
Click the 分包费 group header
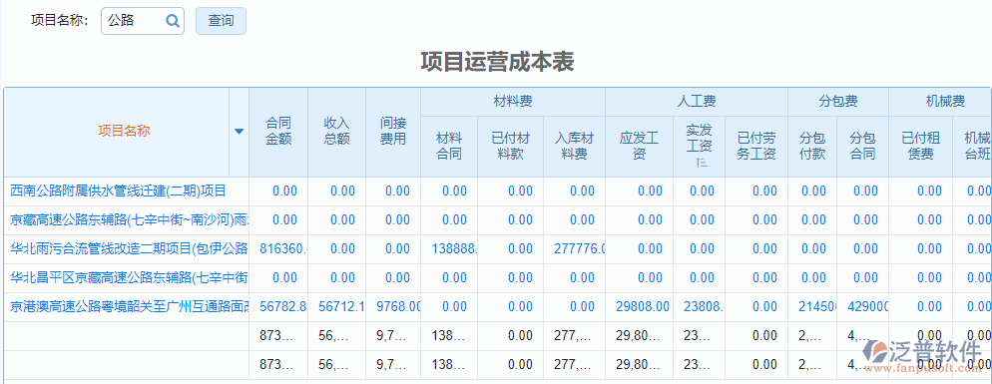[x=837, y=101]
